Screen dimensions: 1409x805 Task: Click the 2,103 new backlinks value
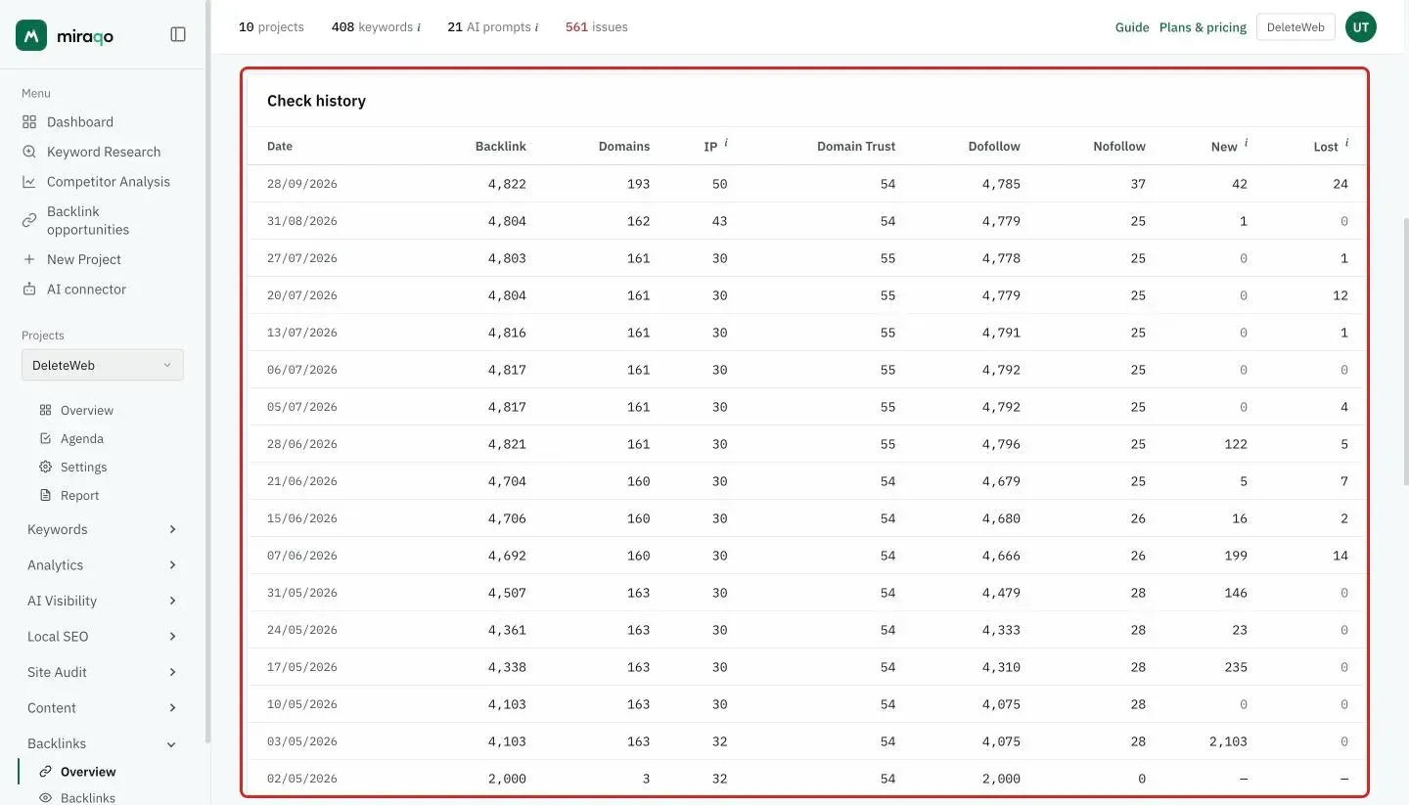click(1228, 741)
